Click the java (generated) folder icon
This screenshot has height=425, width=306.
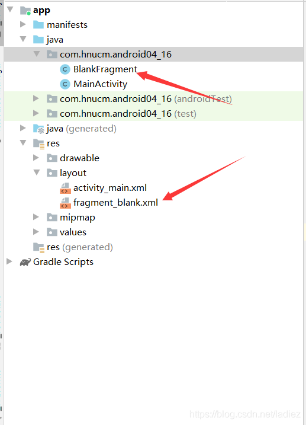click(x=38, y=129)
